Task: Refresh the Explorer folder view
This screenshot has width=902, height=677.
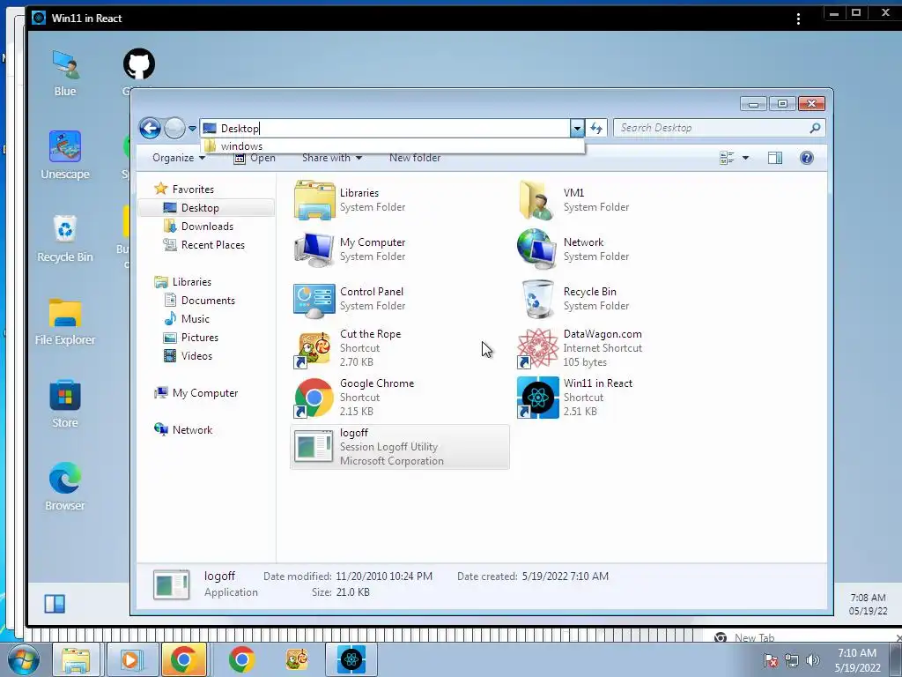Action: [x=596, y=128]
